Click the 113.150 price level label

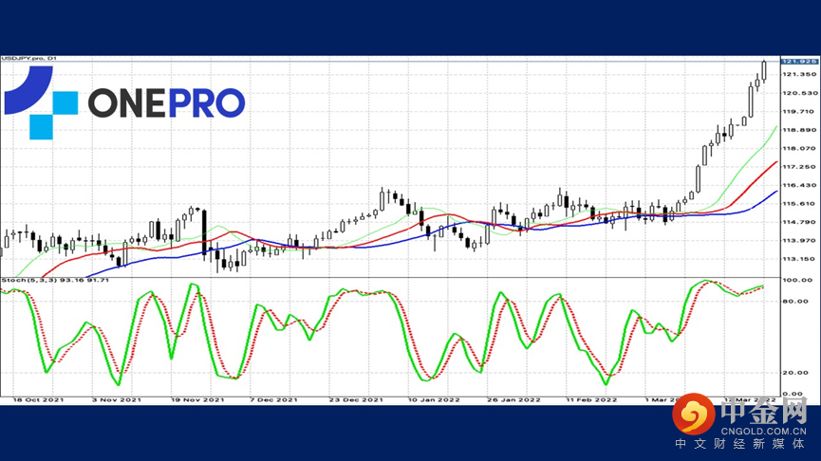click(799, 259)
